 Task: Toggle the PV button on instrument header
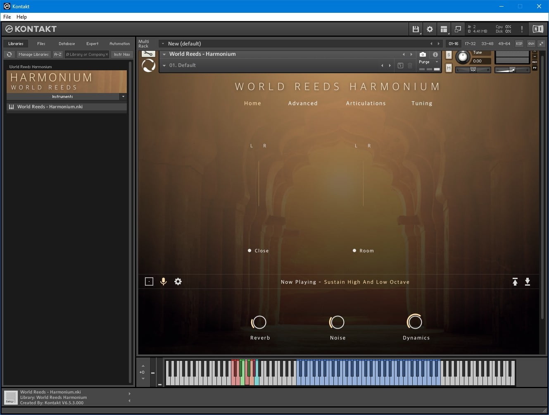coord(535,68)
